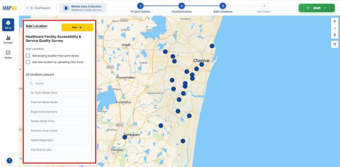Go to Project Details step

(140, 6)
